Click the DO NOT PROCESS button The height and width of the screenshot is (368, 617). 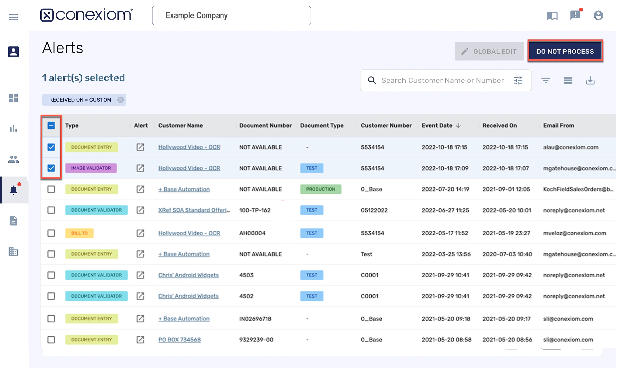565,51
